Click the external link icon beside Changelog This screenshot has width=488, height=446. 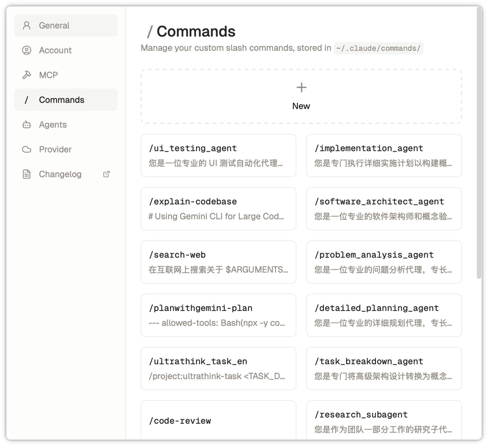pos(107,174)
